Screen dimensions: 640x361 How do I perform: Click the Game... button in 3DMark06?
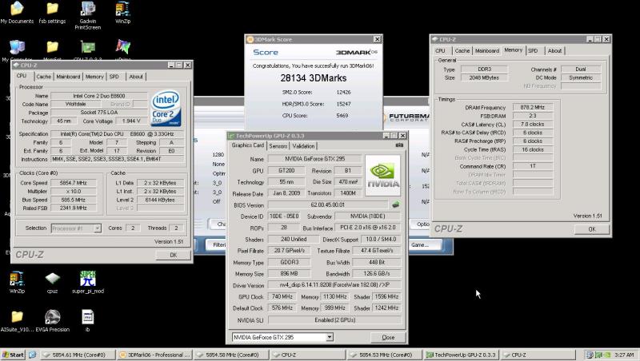[x=421, y=245]
